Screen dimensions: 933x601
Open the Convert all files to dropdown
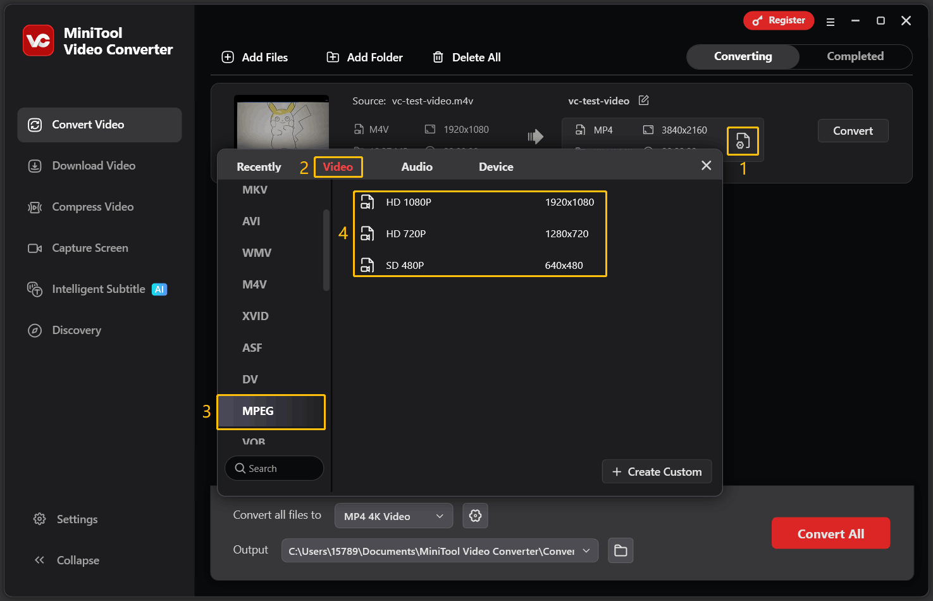[393, 516]
